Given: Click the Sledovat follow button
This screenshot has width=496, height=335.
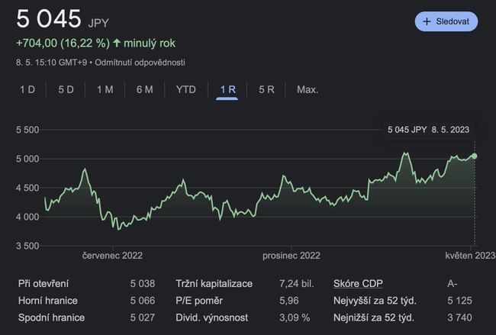Looking at the screenshot, I should point(446,21).
